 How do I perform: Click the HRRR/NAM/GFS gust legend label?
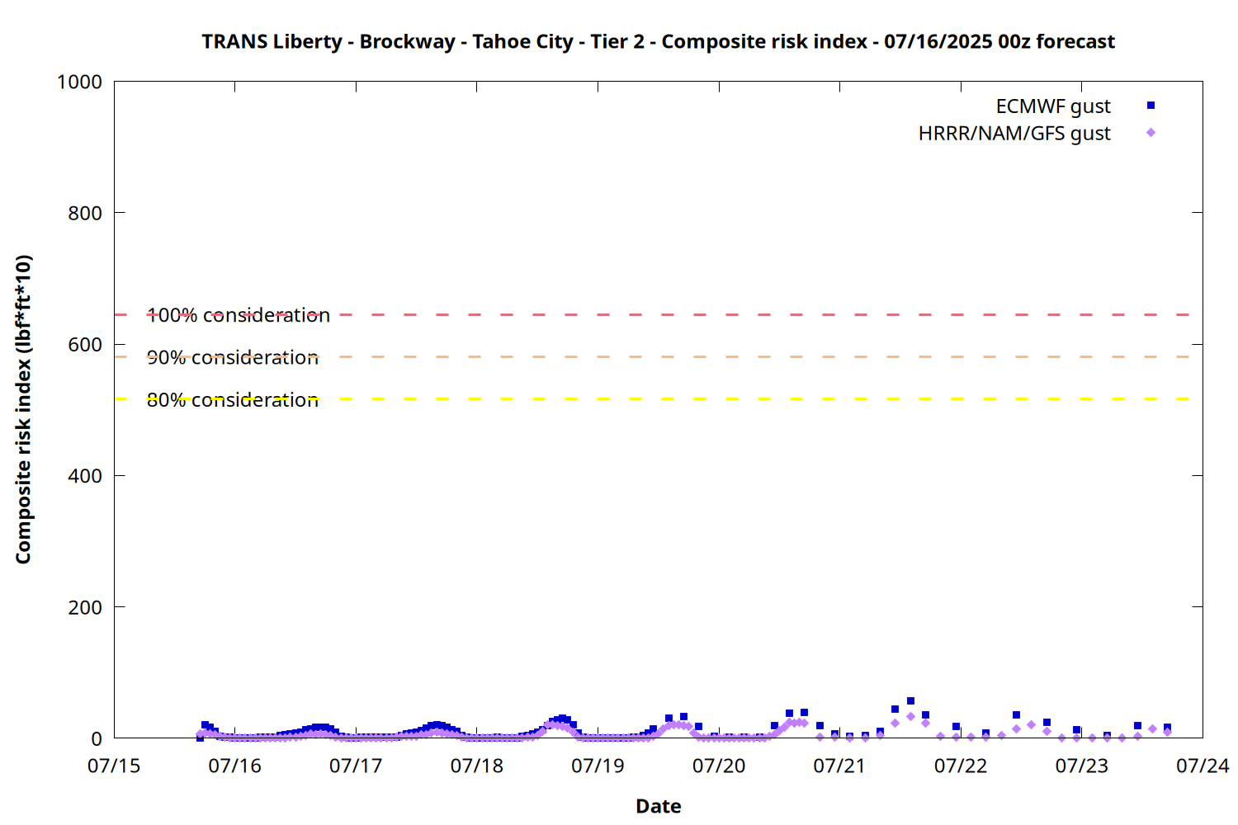pyautogui.click(x=1014, y=134)
